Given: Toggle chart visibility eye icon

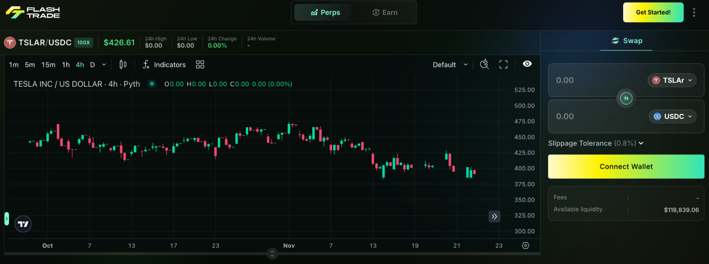Looking at the screenshot, I should [527, 64].
